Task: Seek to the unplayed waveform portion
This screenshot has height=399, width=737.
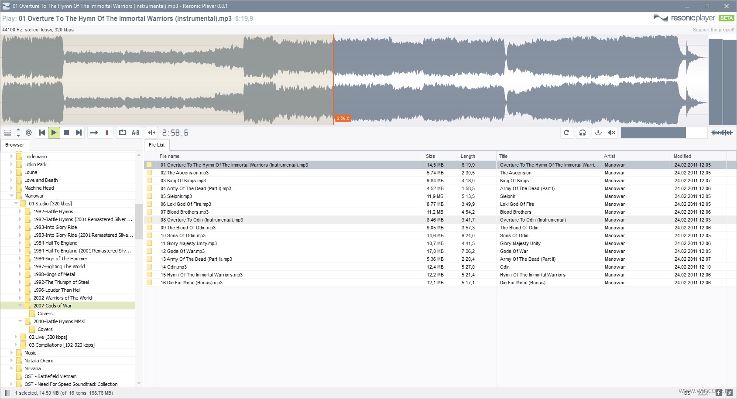Action: point(520,80)
